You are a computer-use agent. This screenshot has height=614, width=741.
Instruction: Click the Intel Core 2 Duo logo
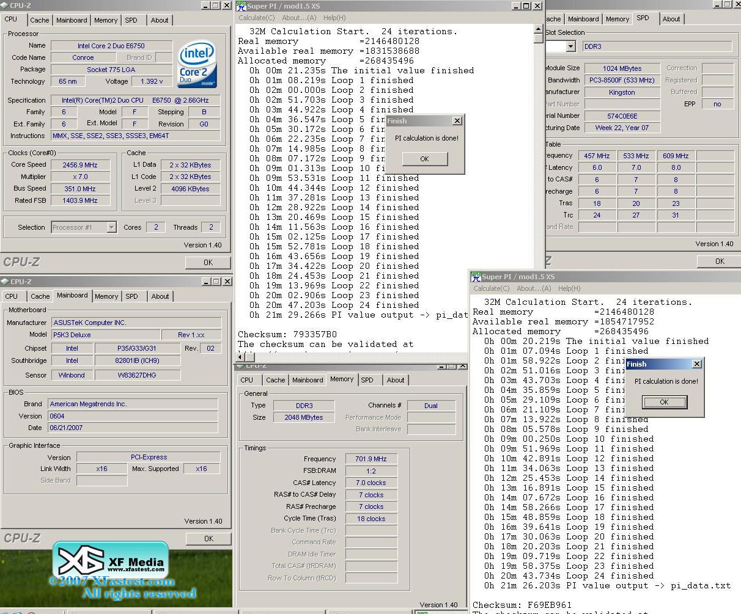[x=196, y=64]
